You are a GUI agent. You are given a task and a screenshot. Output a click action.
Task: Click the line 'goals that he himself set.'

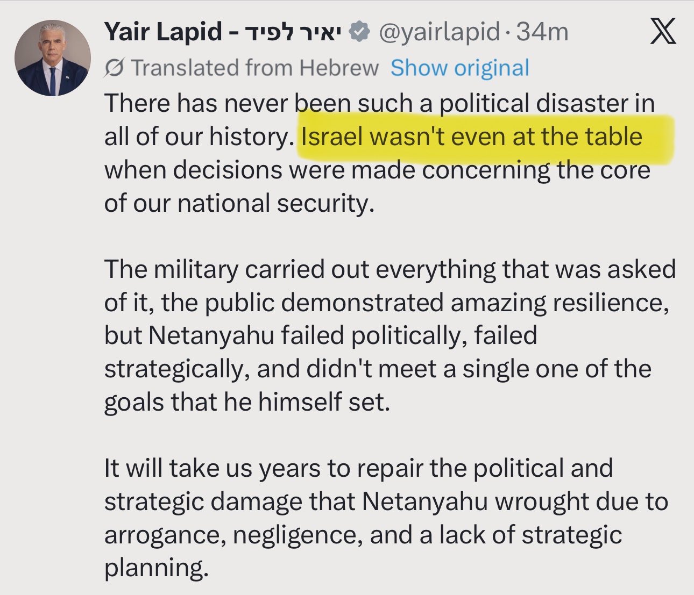[x=246, y=402]
